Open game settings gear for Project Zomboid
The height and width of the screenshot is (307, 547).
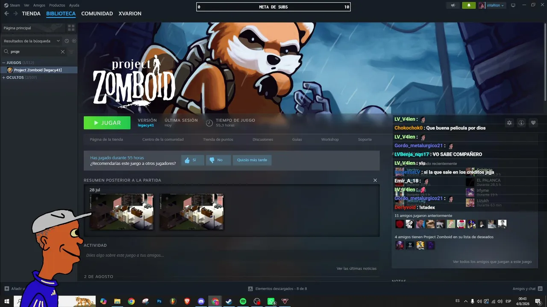click(x=509, y=123)
